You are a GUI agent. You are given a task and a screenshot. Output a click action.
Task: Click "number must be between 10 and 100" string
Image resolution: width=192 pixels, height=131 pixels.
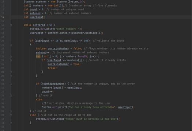point(90,119)
